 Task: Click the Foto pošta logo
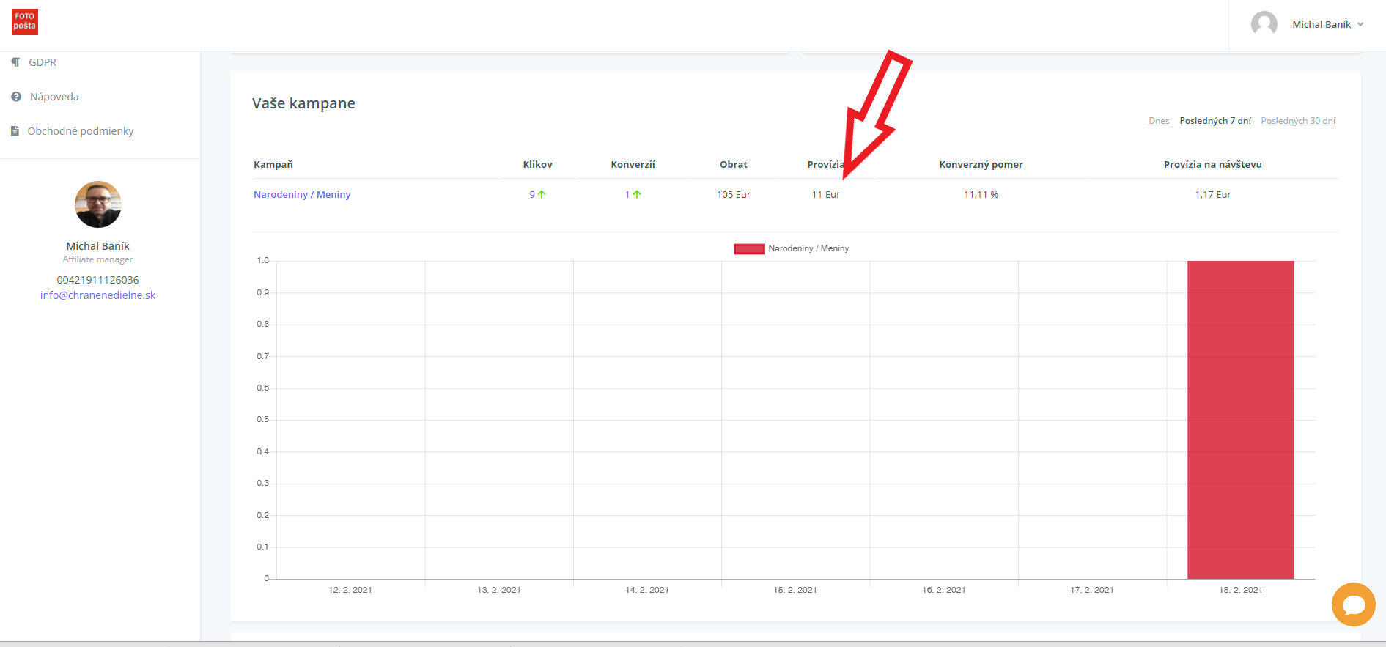pyautogui.click(x=25, y=22)
